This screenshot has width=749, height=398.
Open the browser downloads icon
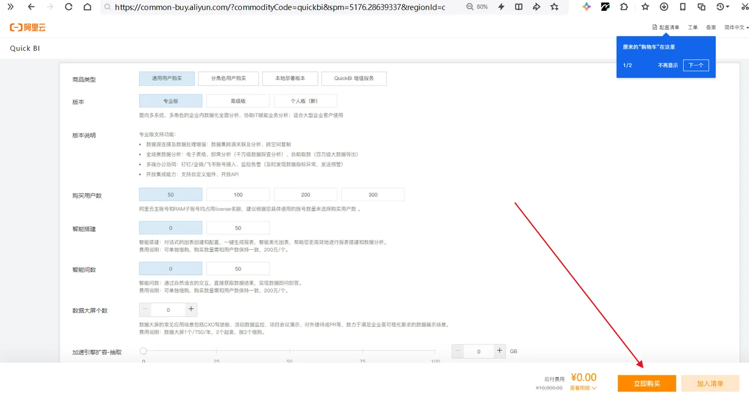pos(664,7)
